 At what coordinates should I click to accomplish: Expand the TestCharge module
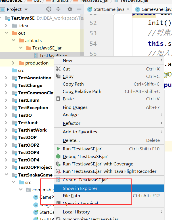tap(6, 85)
